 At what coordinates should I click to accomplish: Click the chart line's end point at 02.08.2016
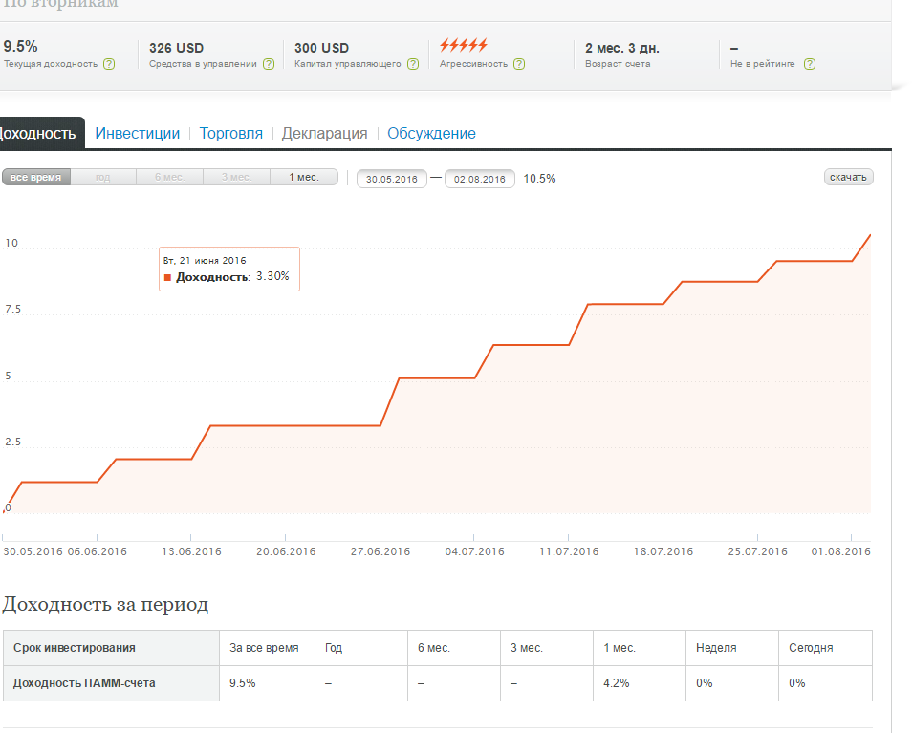point(871,235)
